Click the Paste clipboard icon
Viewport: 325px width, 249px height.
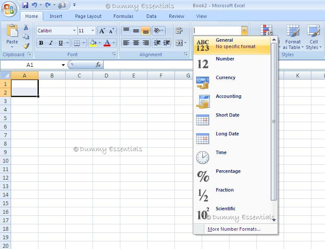[x=12, y=31]
